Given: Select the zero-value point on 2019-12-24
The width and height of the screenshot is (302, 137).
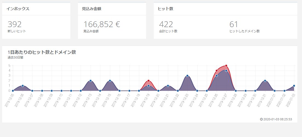Looking at the screenshot, I should point(197,91).
